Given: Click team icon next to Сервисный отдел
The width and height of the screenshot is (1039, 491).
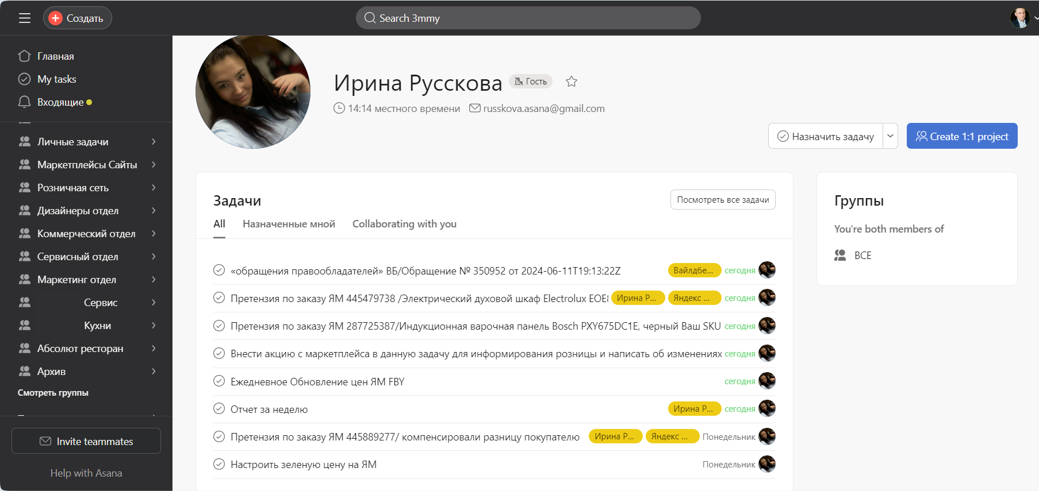Looking at the screenshot, I should click(x=25, y=257).
